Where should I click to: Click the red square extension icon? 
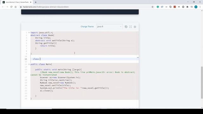pyautogui.click(x=175, y=7)
